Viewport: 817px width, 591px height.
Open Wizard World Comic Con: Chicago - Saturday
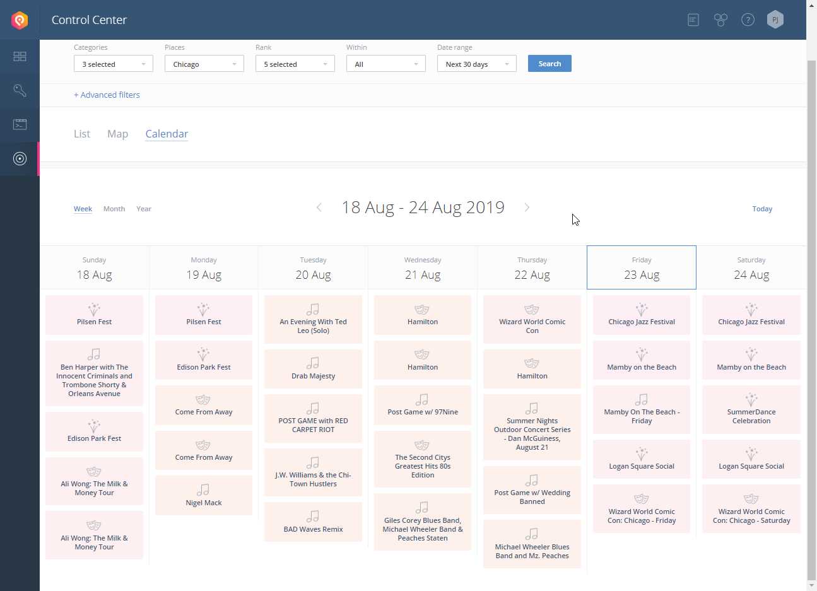(x=751, y=509)
